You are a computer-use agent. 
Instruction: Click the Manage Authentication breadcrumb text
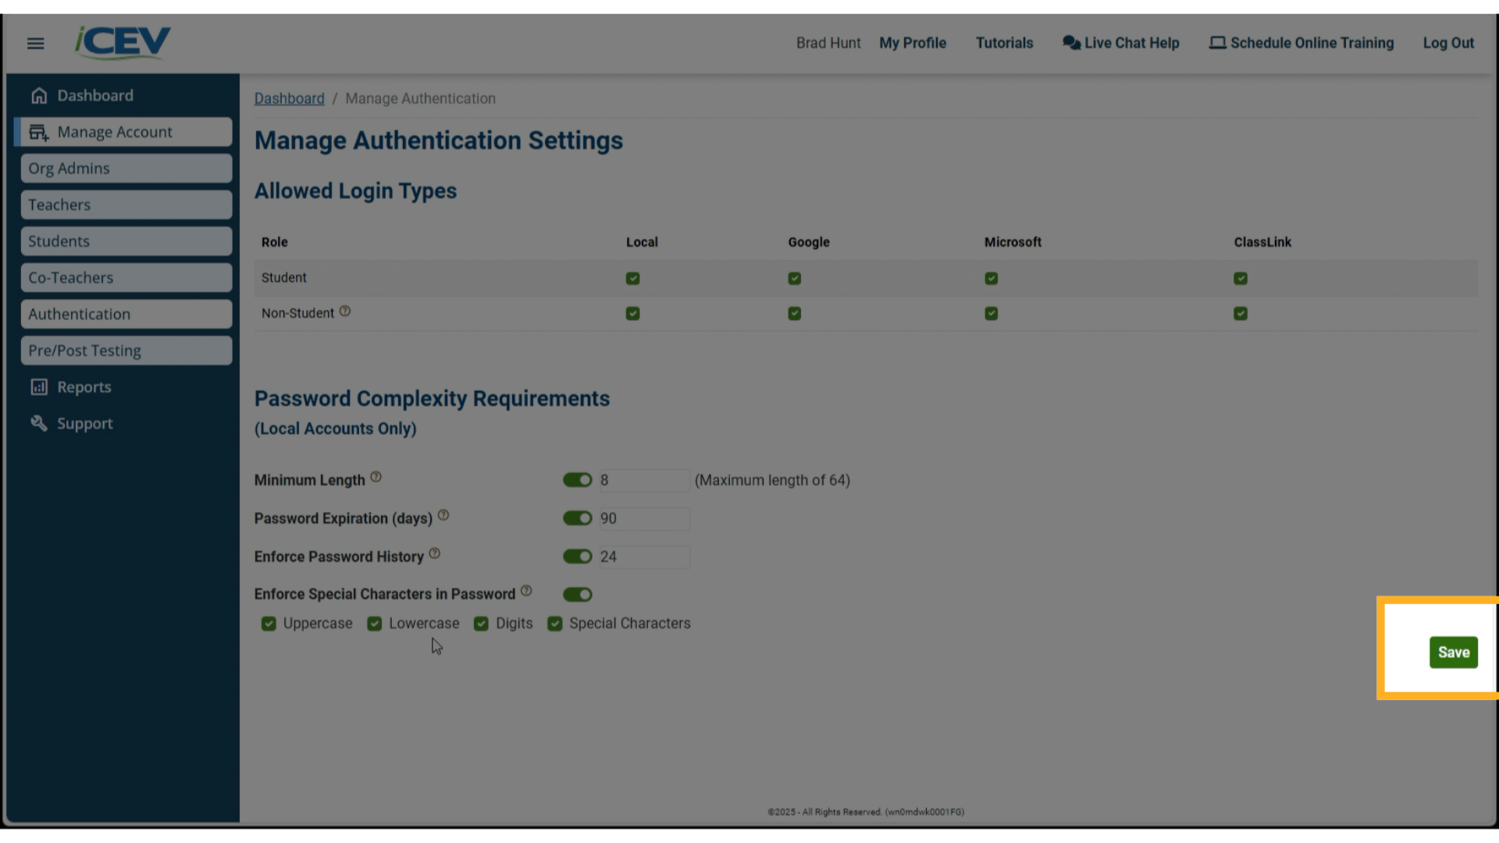click(x=420, y=98)
